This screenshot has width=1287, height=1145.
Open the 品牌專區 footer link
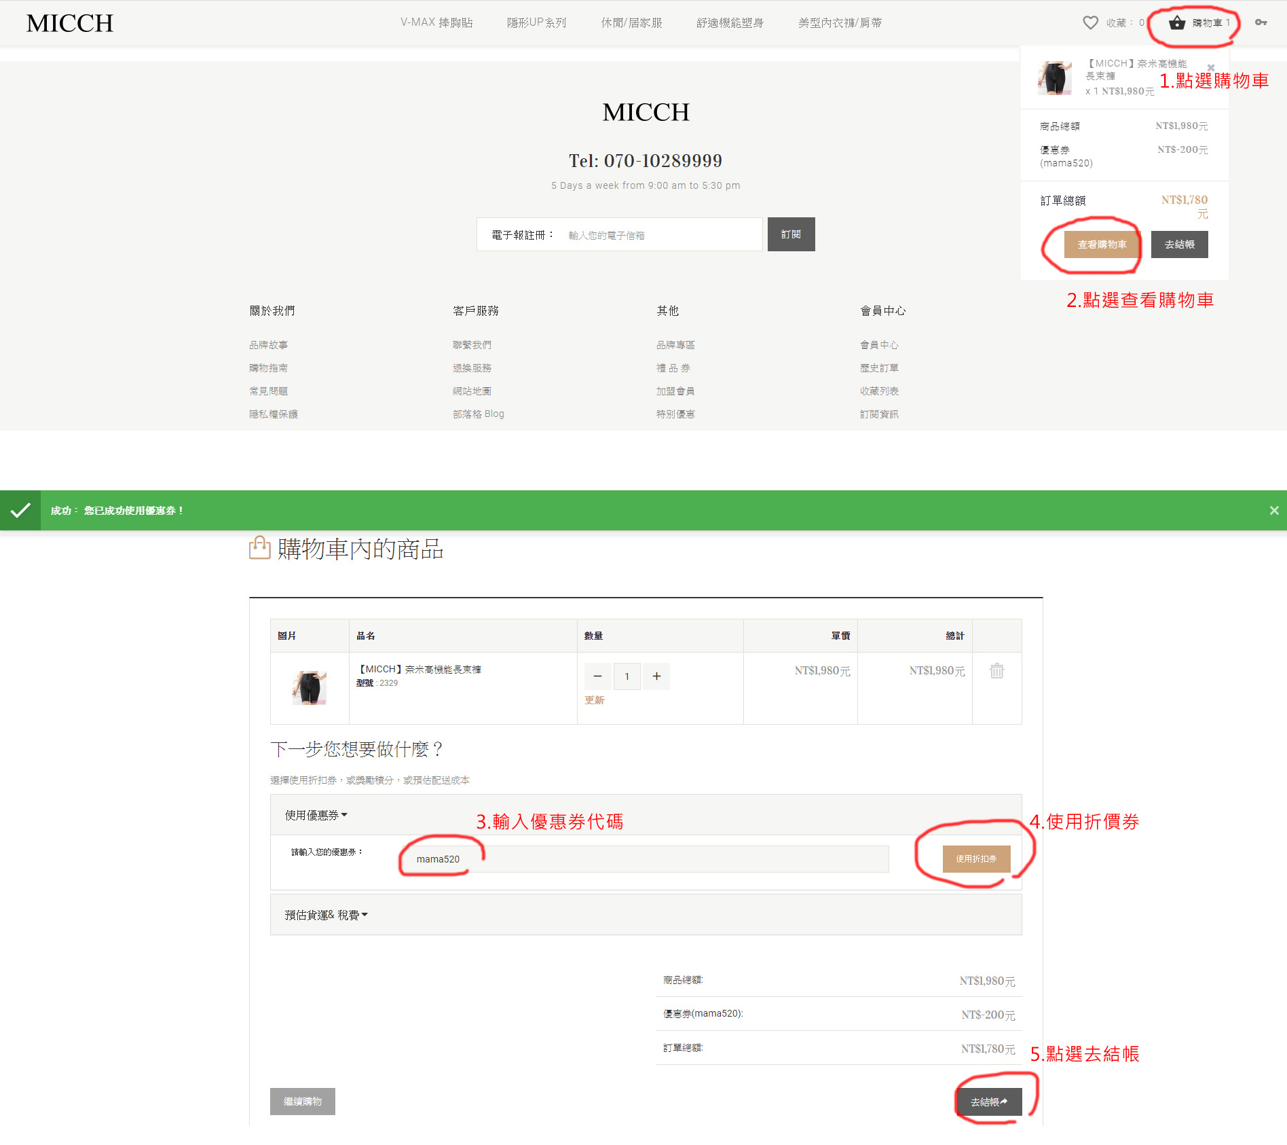pyautogui.click(x=675, y=345)
